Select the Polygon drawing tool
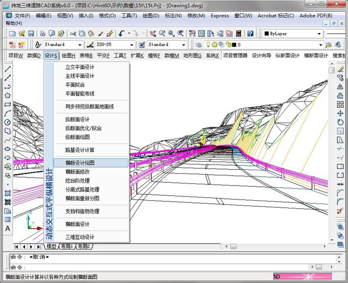 [8, 95]
